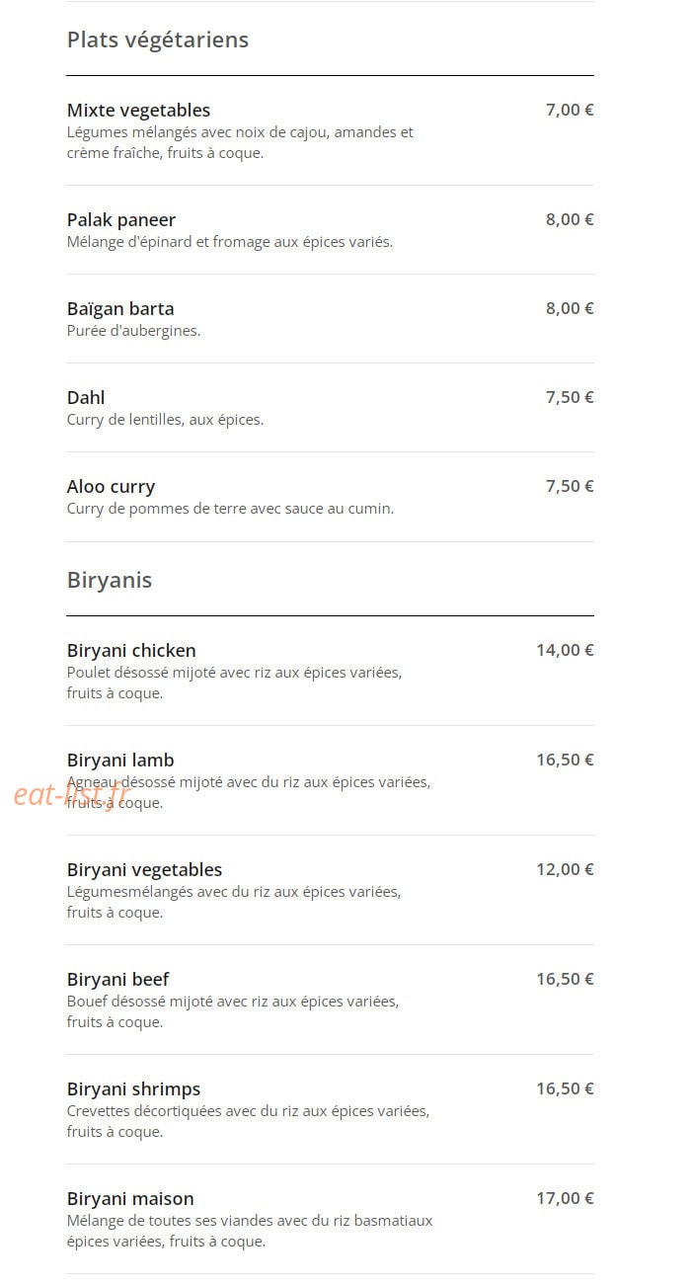Click the 7,00 € Mixte vegetables price
Screen dimensions: 692x1287
tap(570, 110)
